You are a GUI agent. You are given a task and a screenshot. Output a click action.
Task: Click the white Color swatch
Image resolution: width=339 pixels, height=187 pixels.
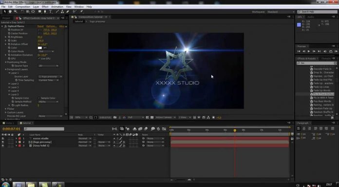click(40, 48)
